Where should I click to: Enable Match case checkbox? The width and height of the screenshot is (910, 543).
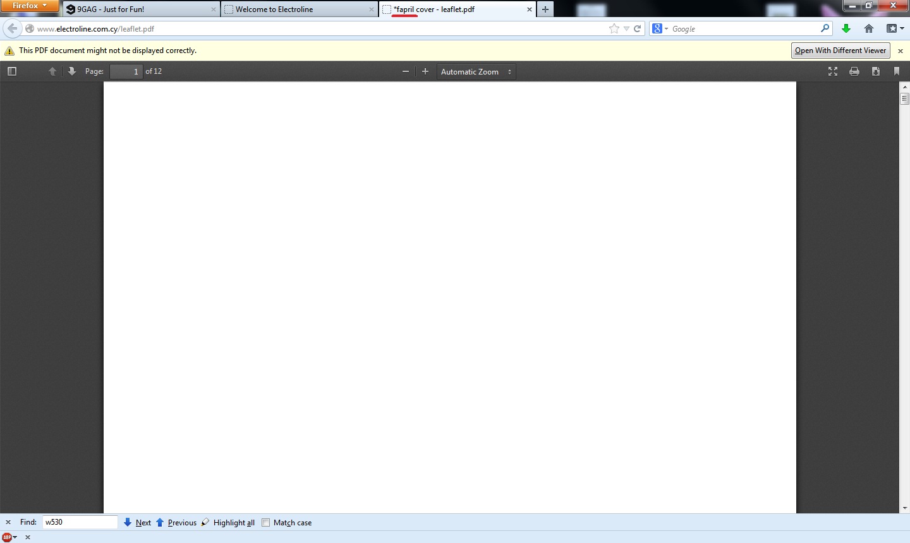click(x=266, y=522)
